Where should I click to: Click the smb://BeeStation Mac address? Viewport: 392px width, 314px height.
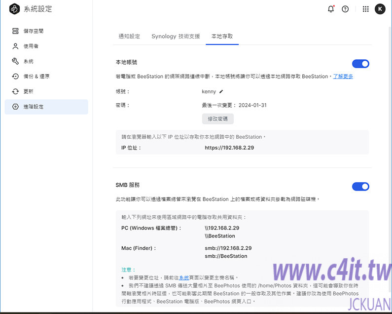[x=226, y=256]
